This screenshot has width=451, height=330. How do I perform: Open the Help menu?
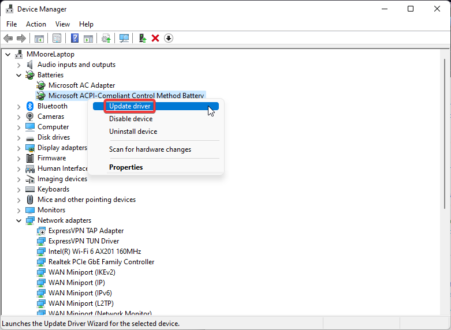point(86,24)
